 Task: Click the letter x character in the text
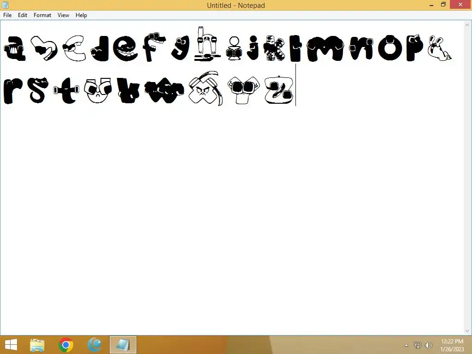click(x=206, y=88)
